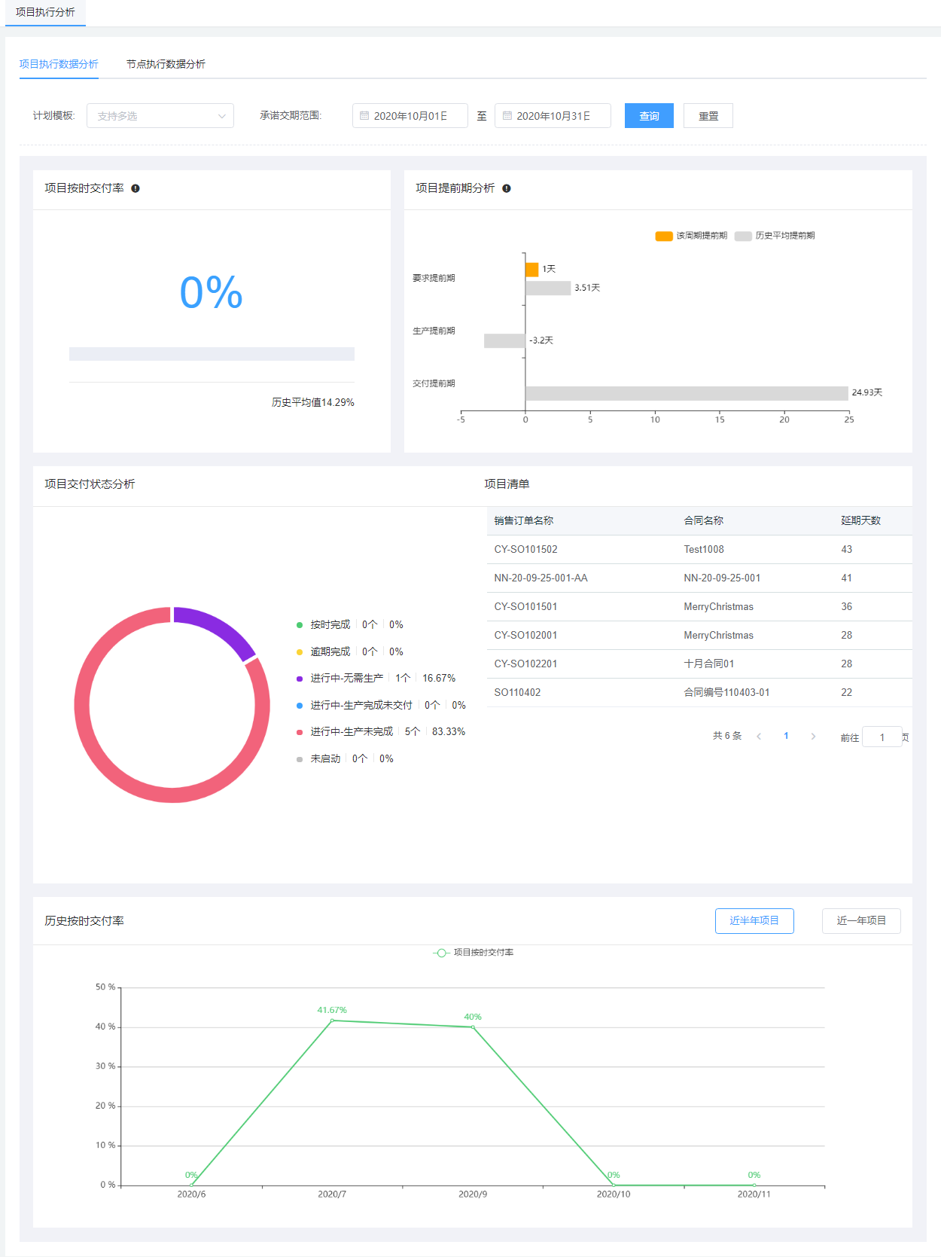Toggle 进行中-生产未完成 legend entry

click(352, 732)
